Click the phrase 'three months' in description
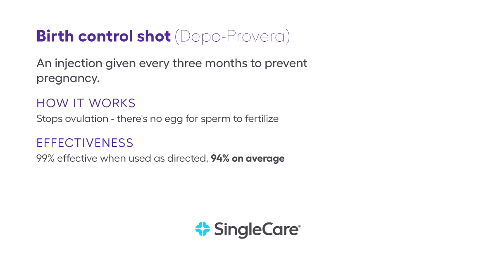 point(207,64)
